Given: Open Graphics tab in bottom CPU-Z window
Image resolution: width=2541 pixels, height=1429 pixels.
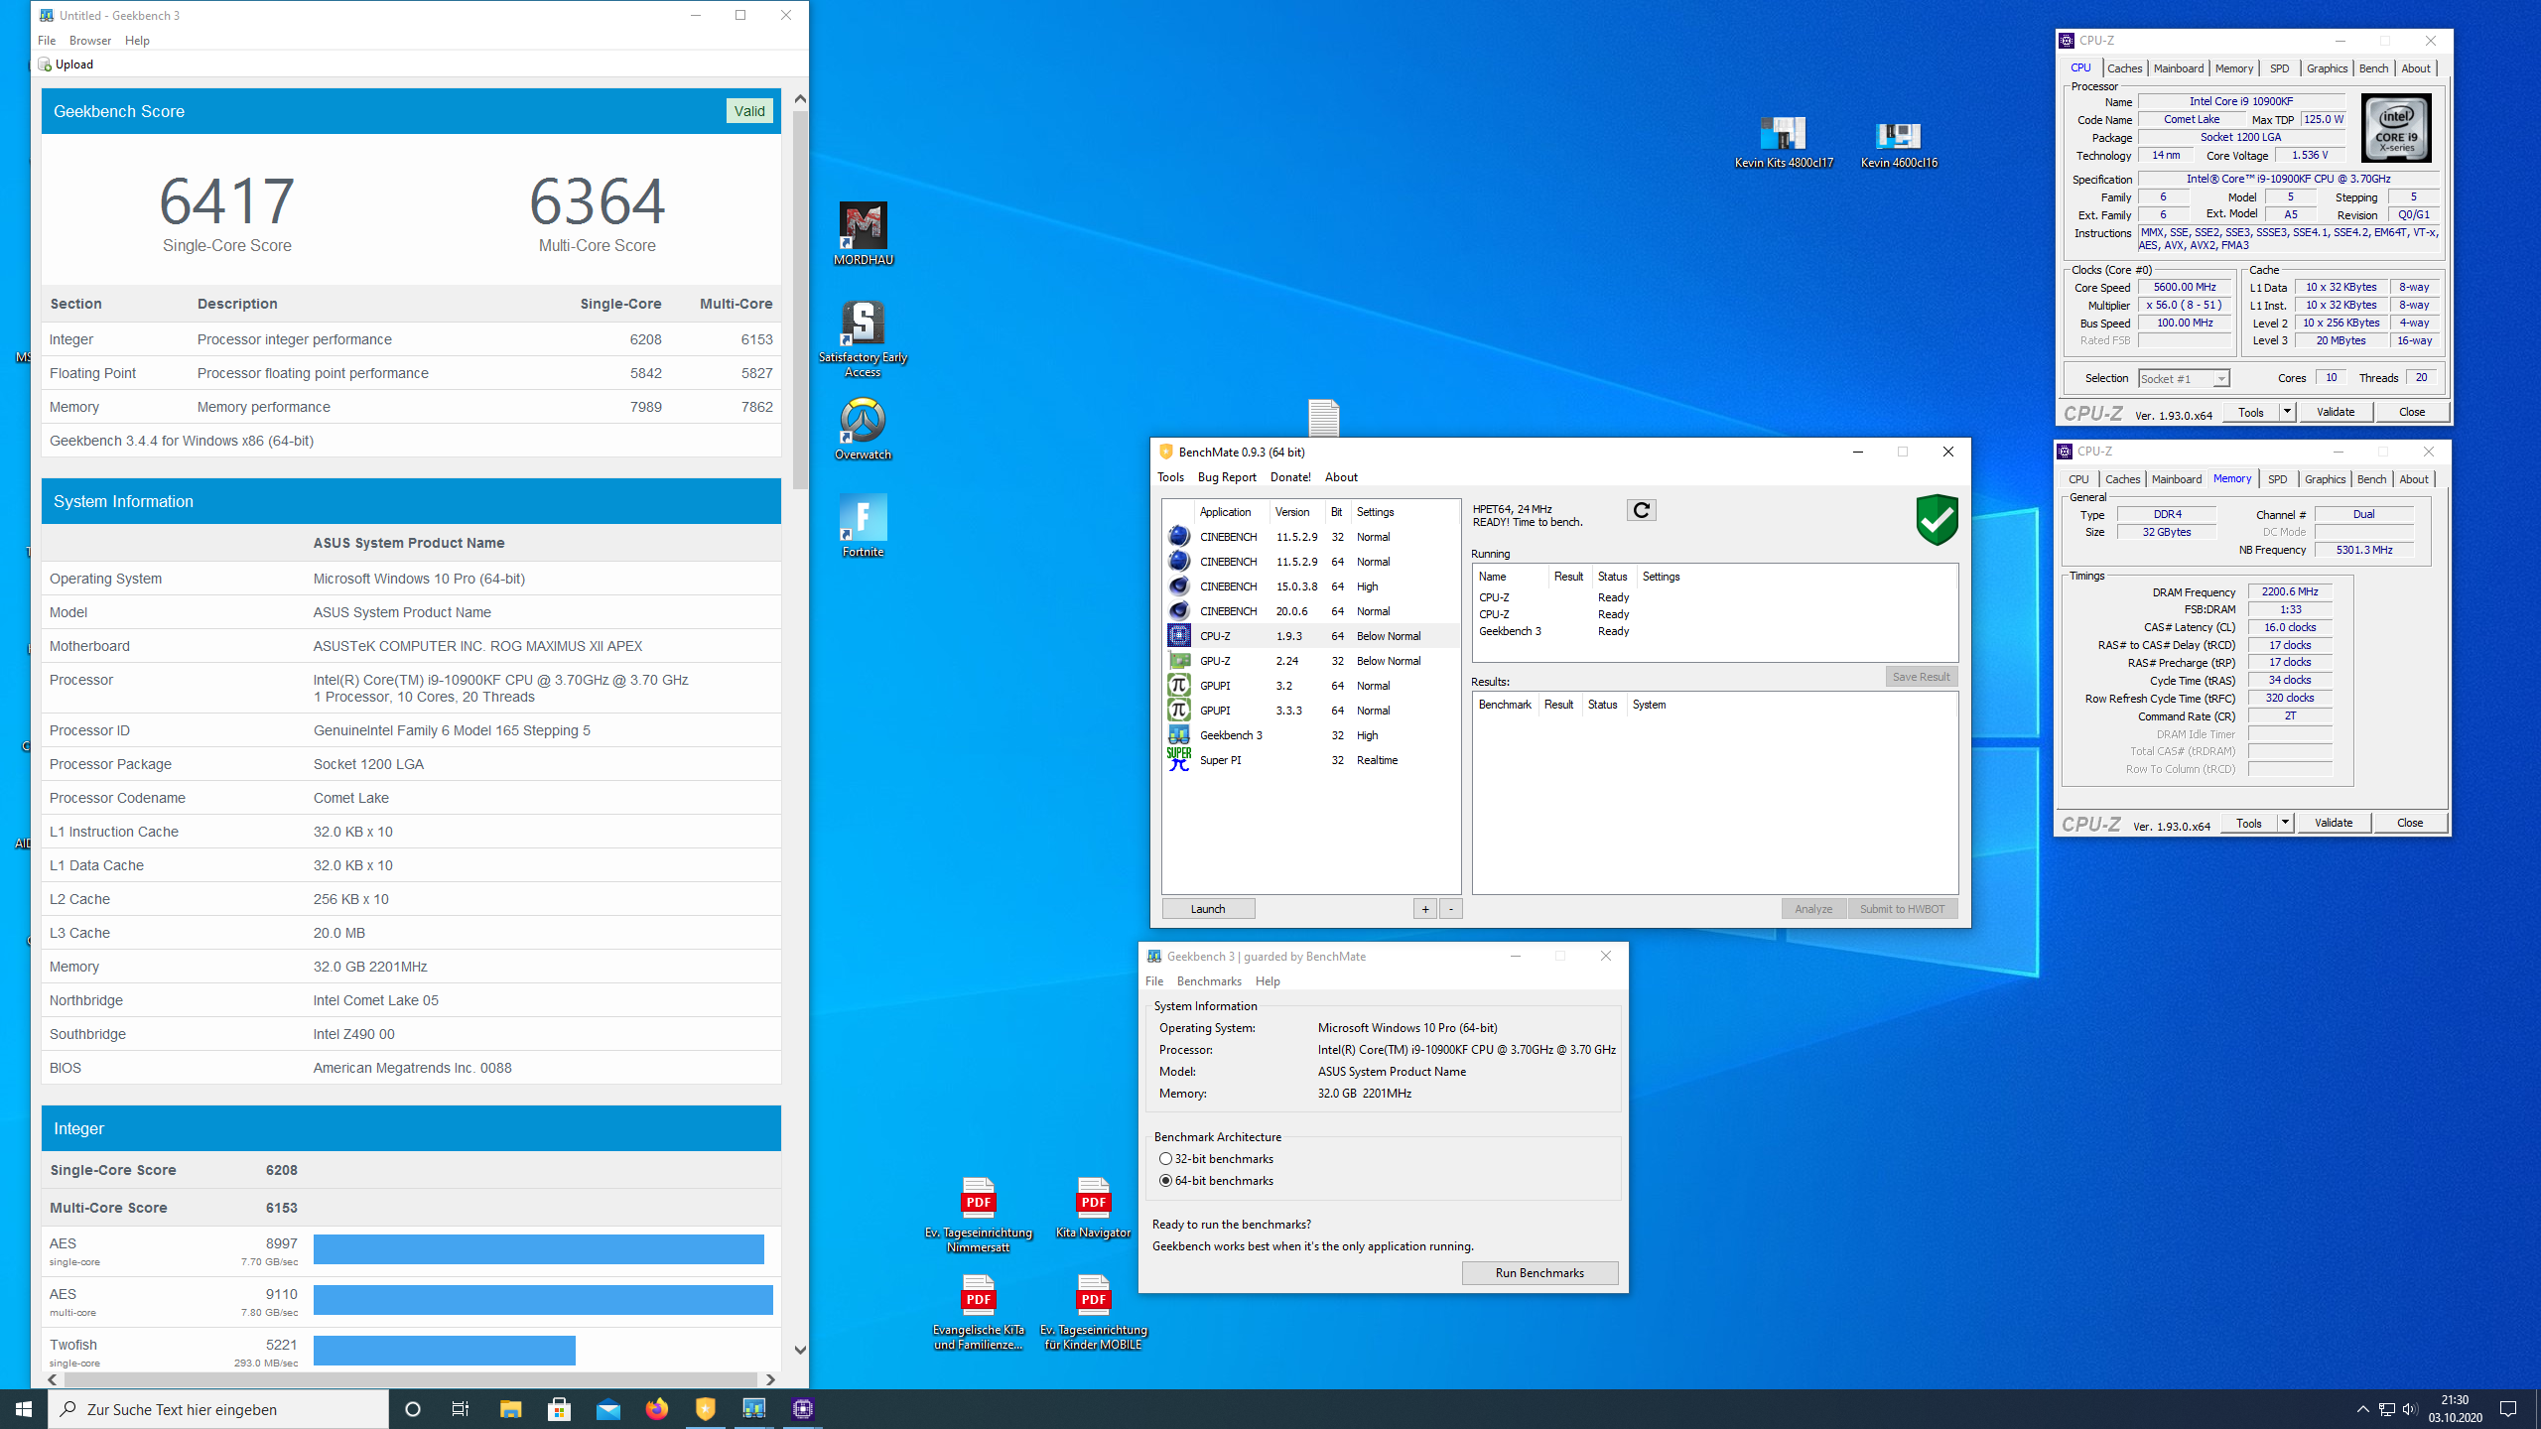Looking at the screenshot, I should (x=2325, y=479).
